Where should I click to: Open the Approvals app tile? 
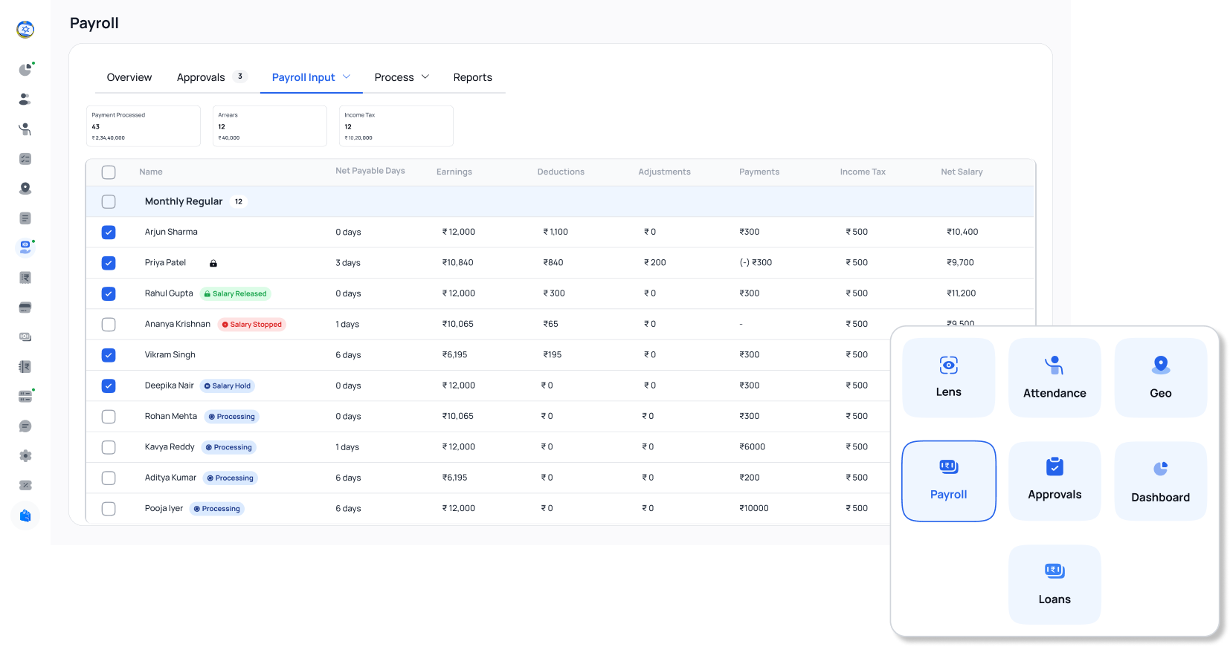click(x=1054, y=481)
